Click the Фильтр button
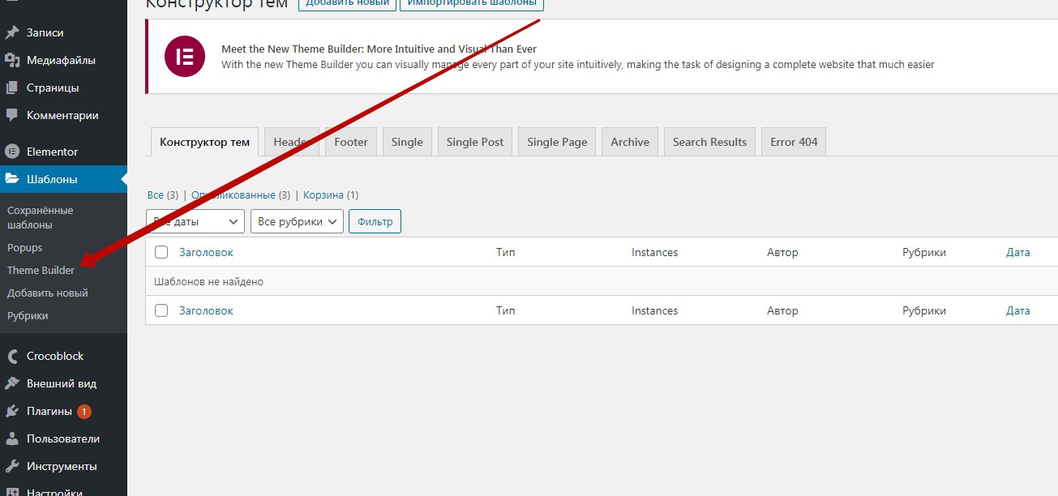This screenshot has height=496, width=1058. (375, 221)
